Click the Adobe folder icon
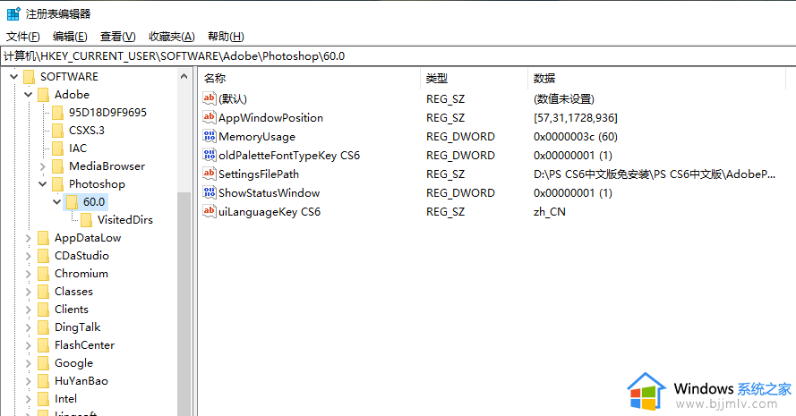The height and width of the screenshot is (416, 796). click(x=43, y=95)
